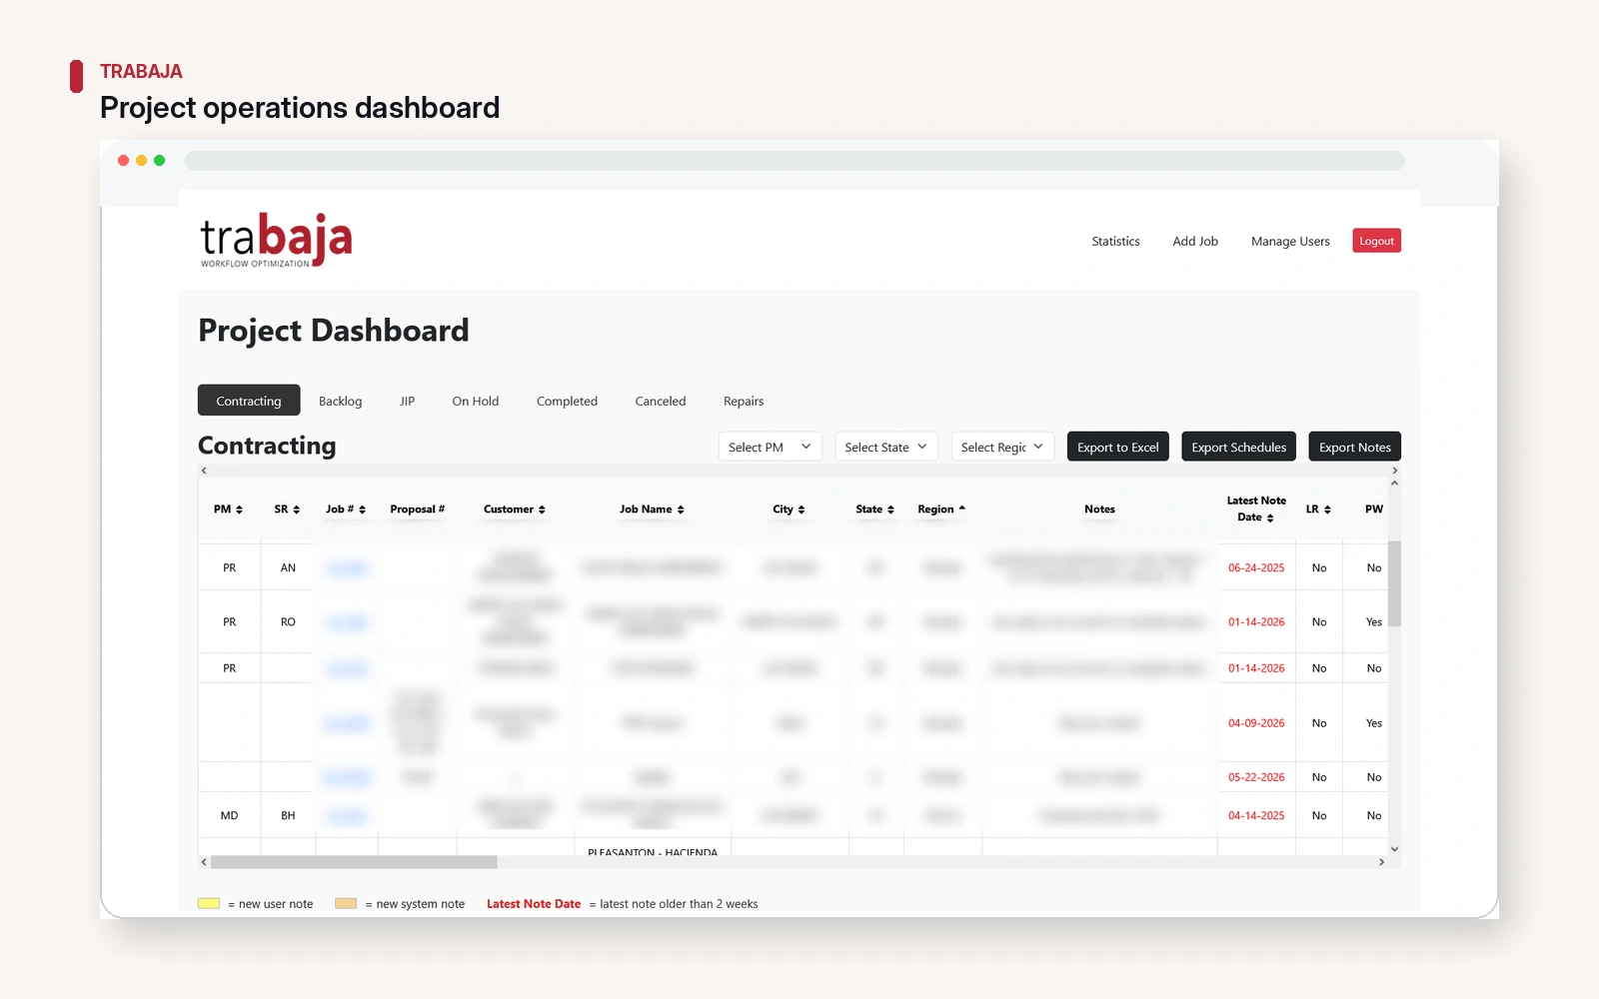This screenshot has width=1599, height=999.
Task: Sort by Latest Note Date column
Action: (x=1256, y=508)
